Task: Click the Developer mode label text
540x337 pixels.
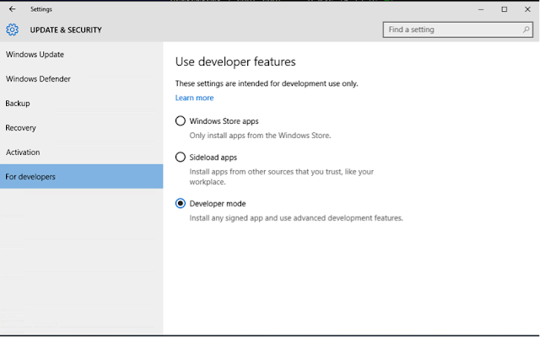Action: pos(217,203)
